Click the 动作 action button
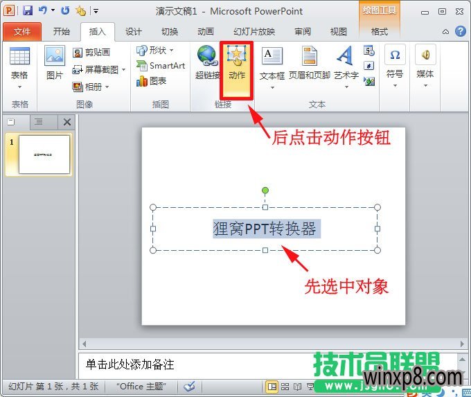Viewport: 471px width, 397px height. pyautogui.click(x=237, y=70)
